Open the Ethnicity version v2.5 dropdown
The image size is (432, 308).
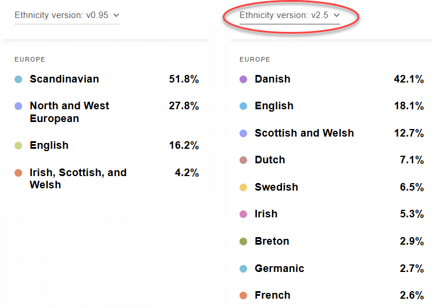(x=289, y=15)
